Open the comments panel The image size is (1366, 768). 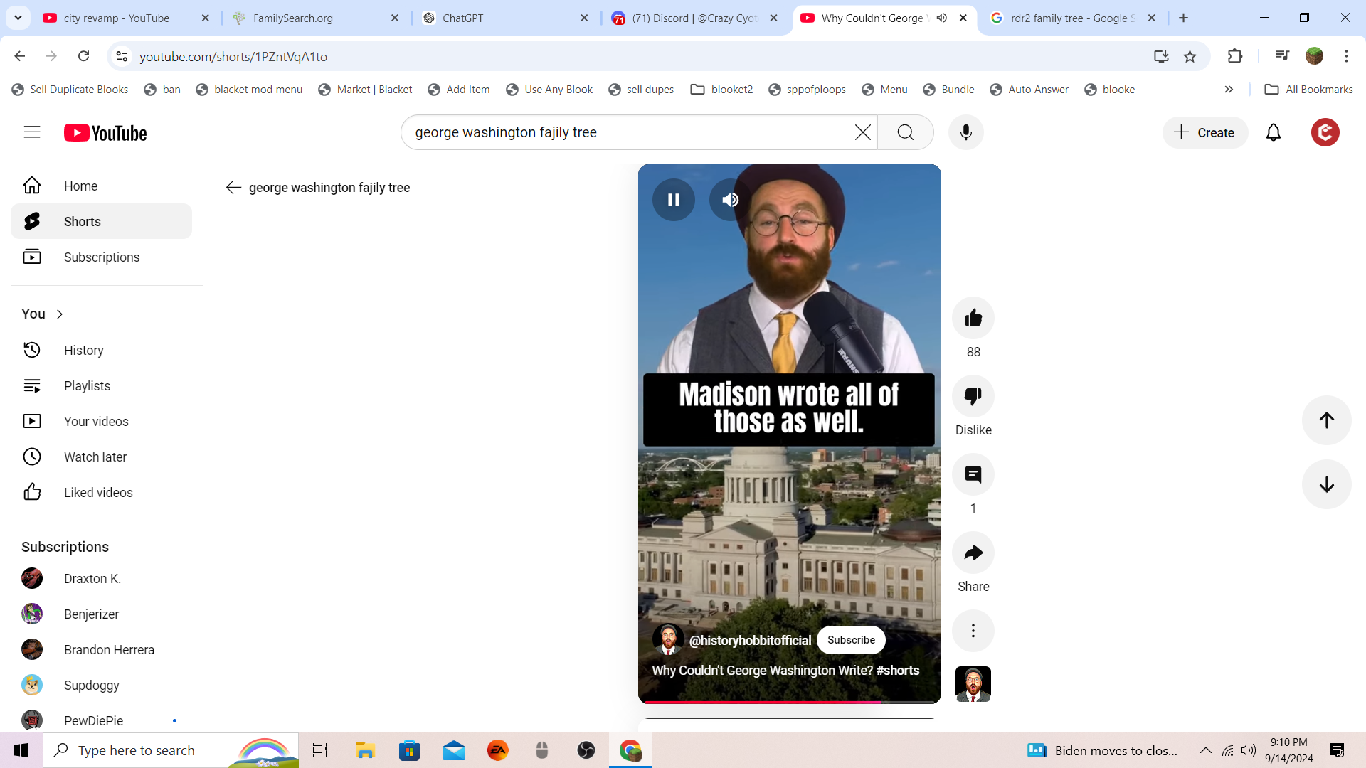(x=973, y=474)
